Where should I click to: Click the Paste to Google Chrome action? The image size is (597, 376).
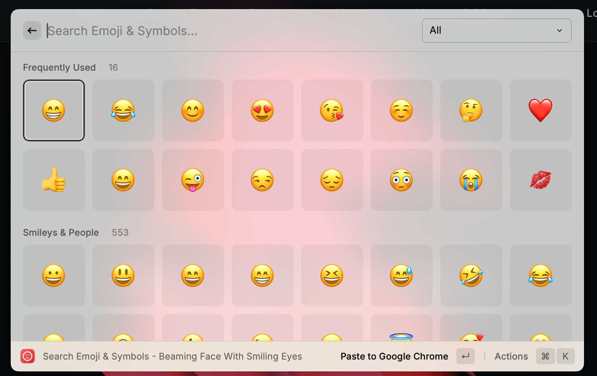point(394,356)
